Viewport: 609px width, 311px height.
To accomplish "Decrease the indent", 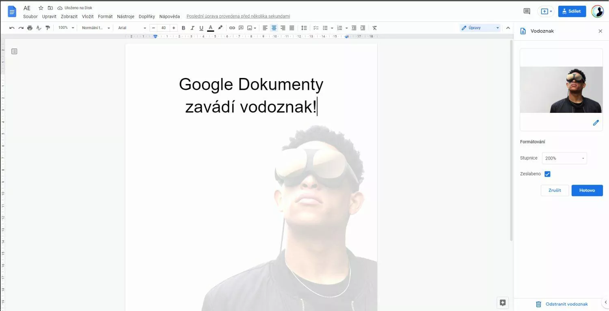I will point(354,28).
